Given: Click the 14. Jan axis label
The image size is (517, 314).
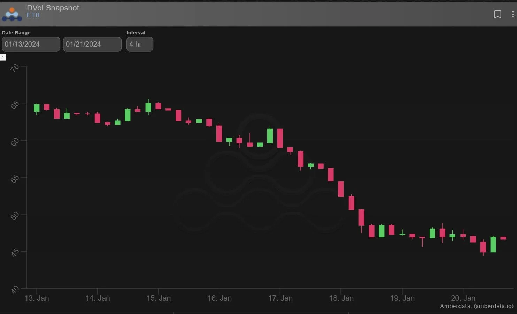Looking at the screenshot, I should click(x=98, y=298).
